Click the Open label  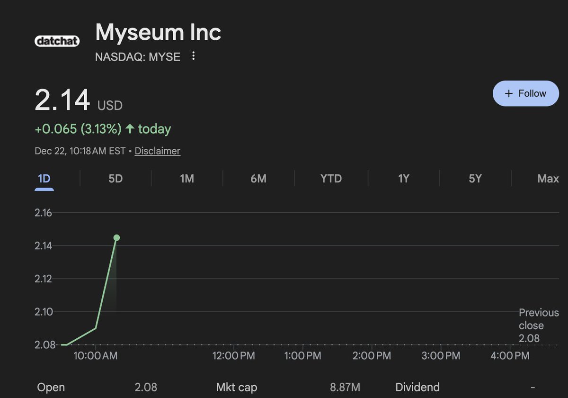[x=51, y=388]
